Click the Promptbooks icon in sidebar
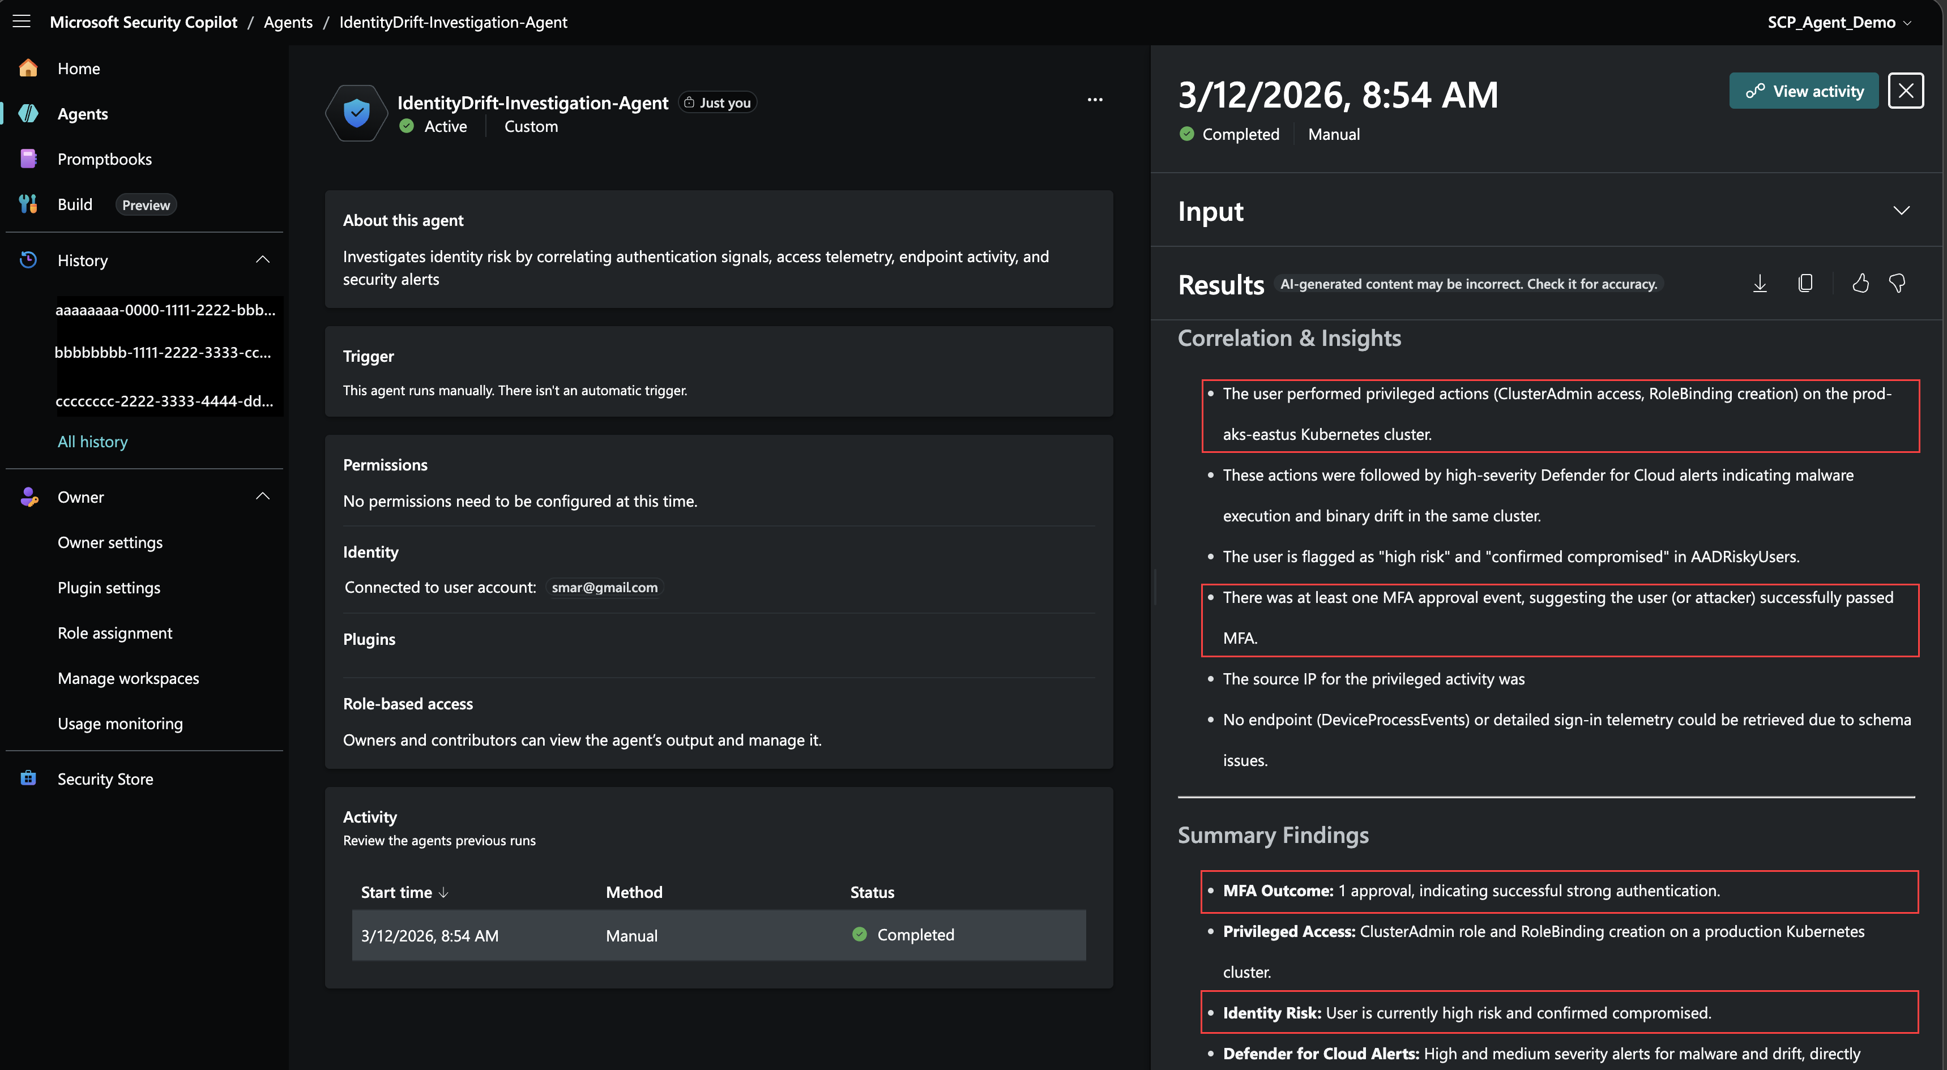 click(x=28, y=159)
